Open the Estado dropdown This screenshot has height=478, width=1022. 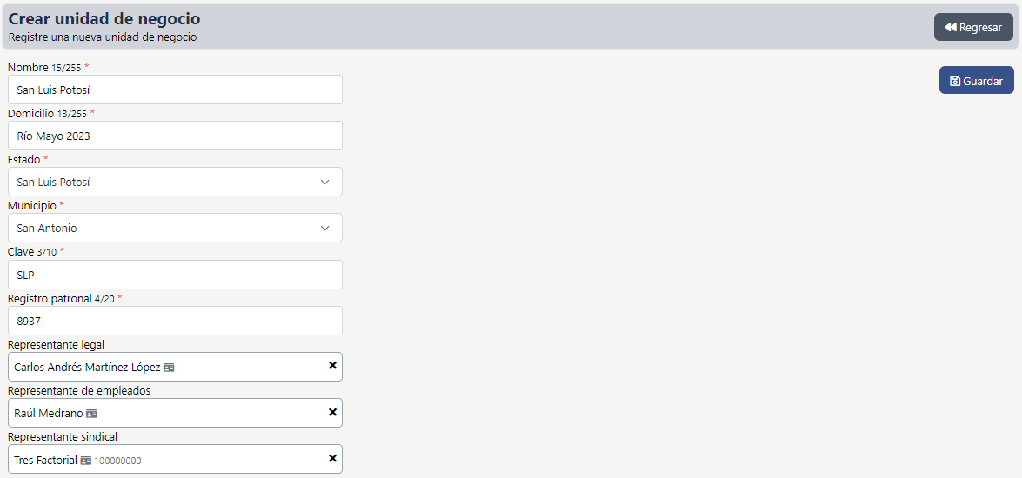point(174,182)
